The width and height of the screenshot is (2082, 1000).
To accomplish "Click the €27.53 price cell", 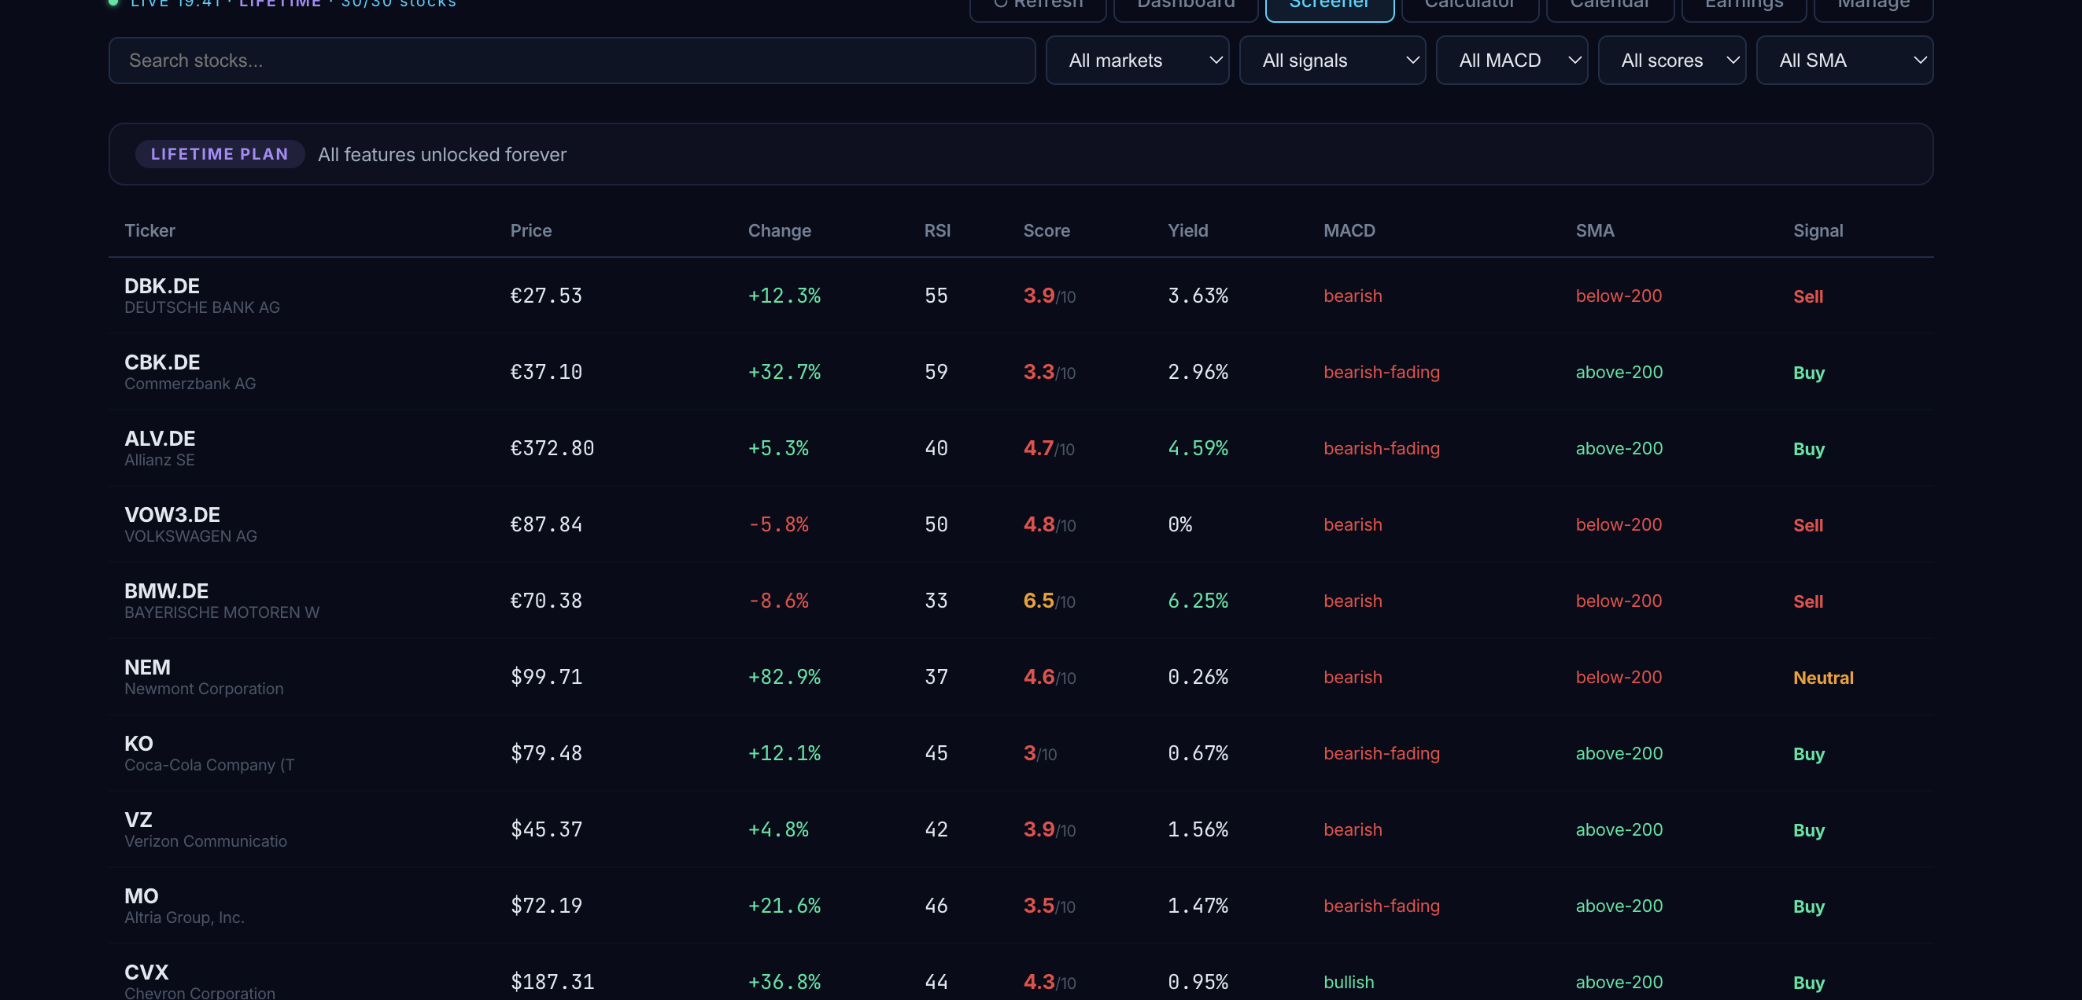I will click(545, 296).
